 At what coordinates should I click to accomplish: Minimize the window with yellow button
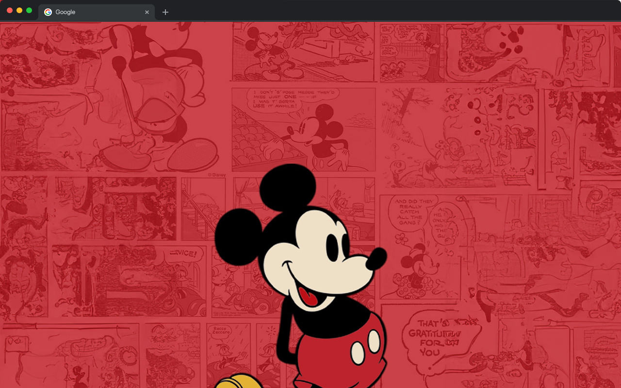[19, 10]
